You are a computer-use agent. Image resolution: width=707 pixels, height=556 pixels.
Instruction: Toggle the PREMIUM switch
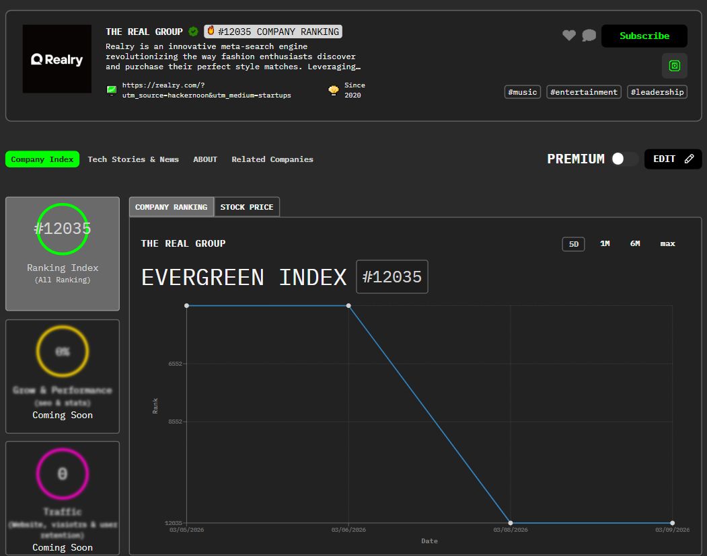624,159
